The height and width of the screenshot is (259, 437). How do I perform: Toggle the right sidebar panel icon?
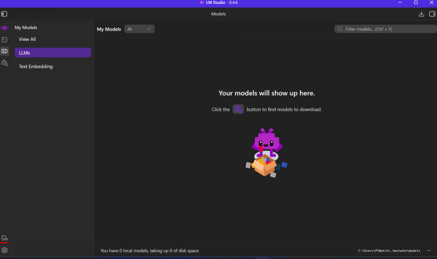coord(432,14)
